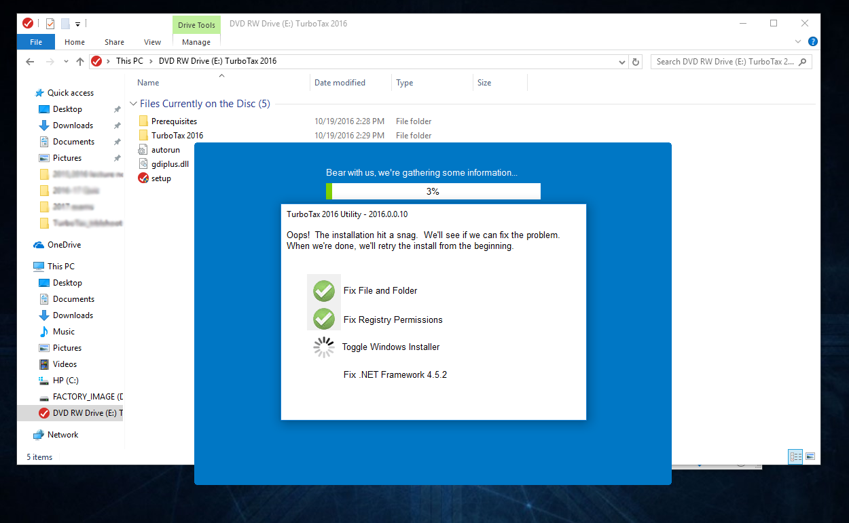Viewport: 849px width, 523px height.
Task: Click the Fix Registry Permissions green checkmark
Action: [324, 319]
